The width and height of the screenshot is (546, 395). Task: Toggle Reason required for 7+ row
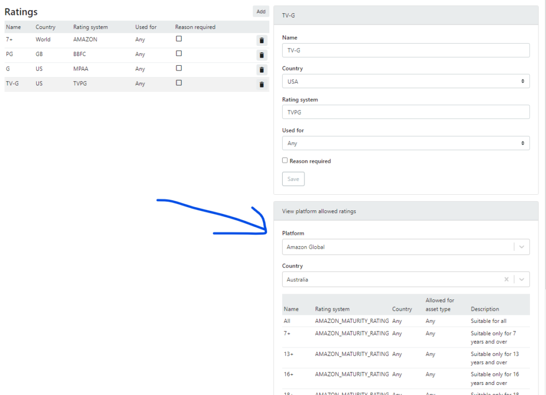179,39
